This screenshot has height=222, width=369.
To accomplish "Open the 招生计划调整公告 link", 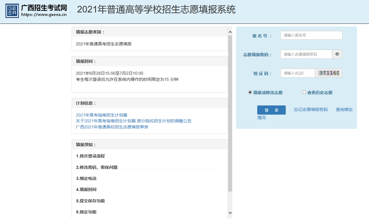I will coord(134,121).
